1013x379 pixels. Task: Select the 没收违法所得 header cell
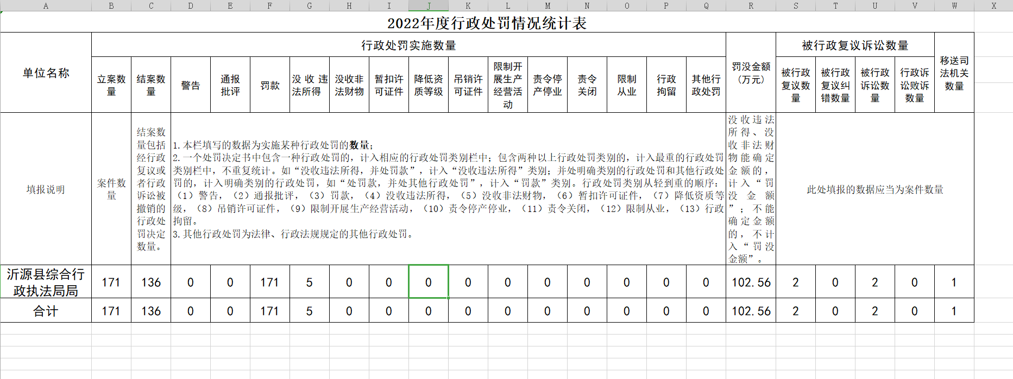click(310, 85)
